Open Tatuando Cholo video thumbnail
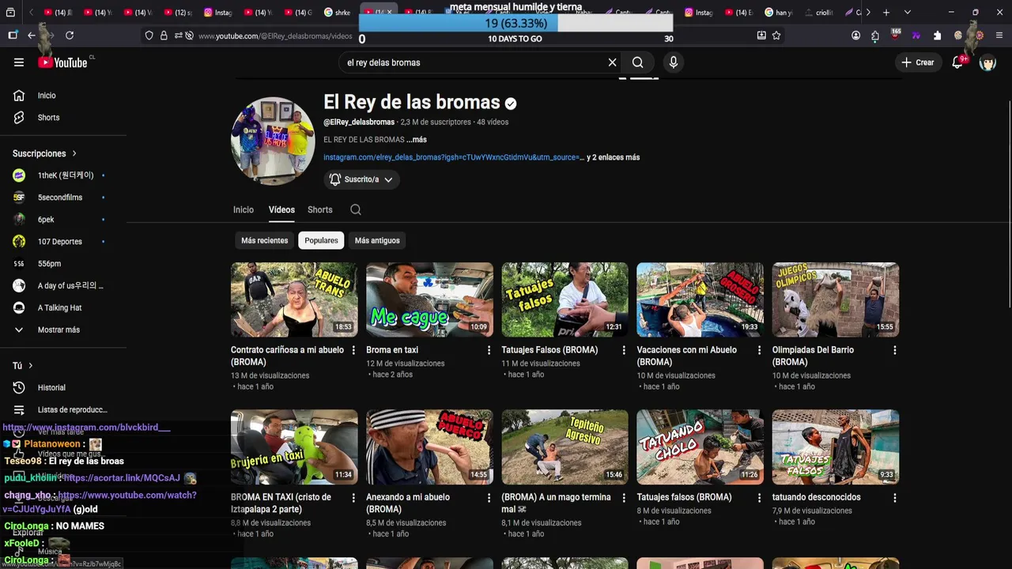This screenshot has width=1012, height=569. tap(700, 447)
